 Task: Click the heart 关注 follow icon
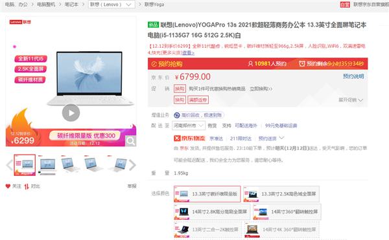[x=8, y=186]
